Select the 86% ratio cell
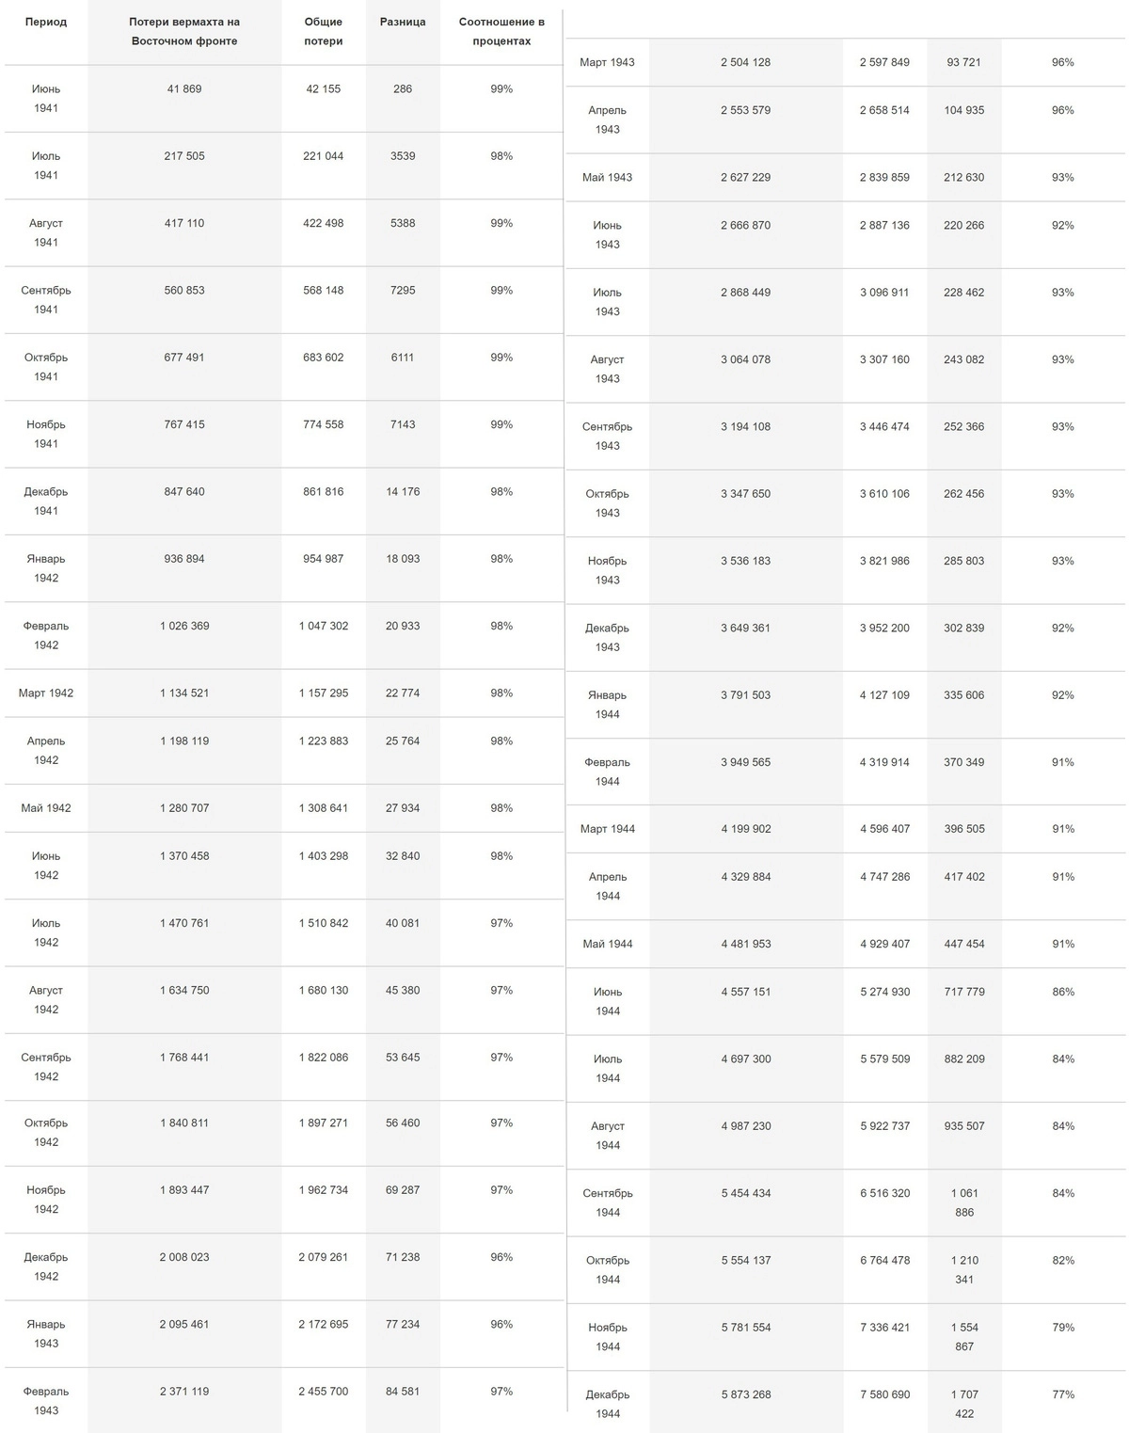 pyautogui.click(x=1063, y=992)
